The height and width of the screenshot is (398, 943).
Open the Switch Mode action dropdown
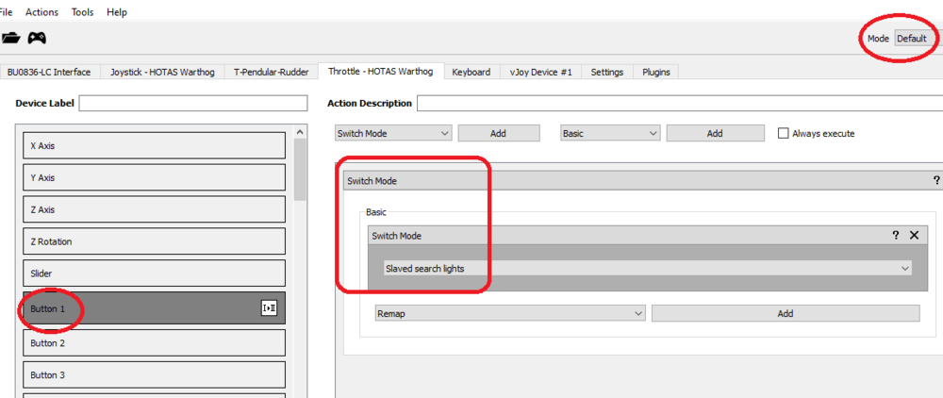pyautogui.click(x=392, y=134)
